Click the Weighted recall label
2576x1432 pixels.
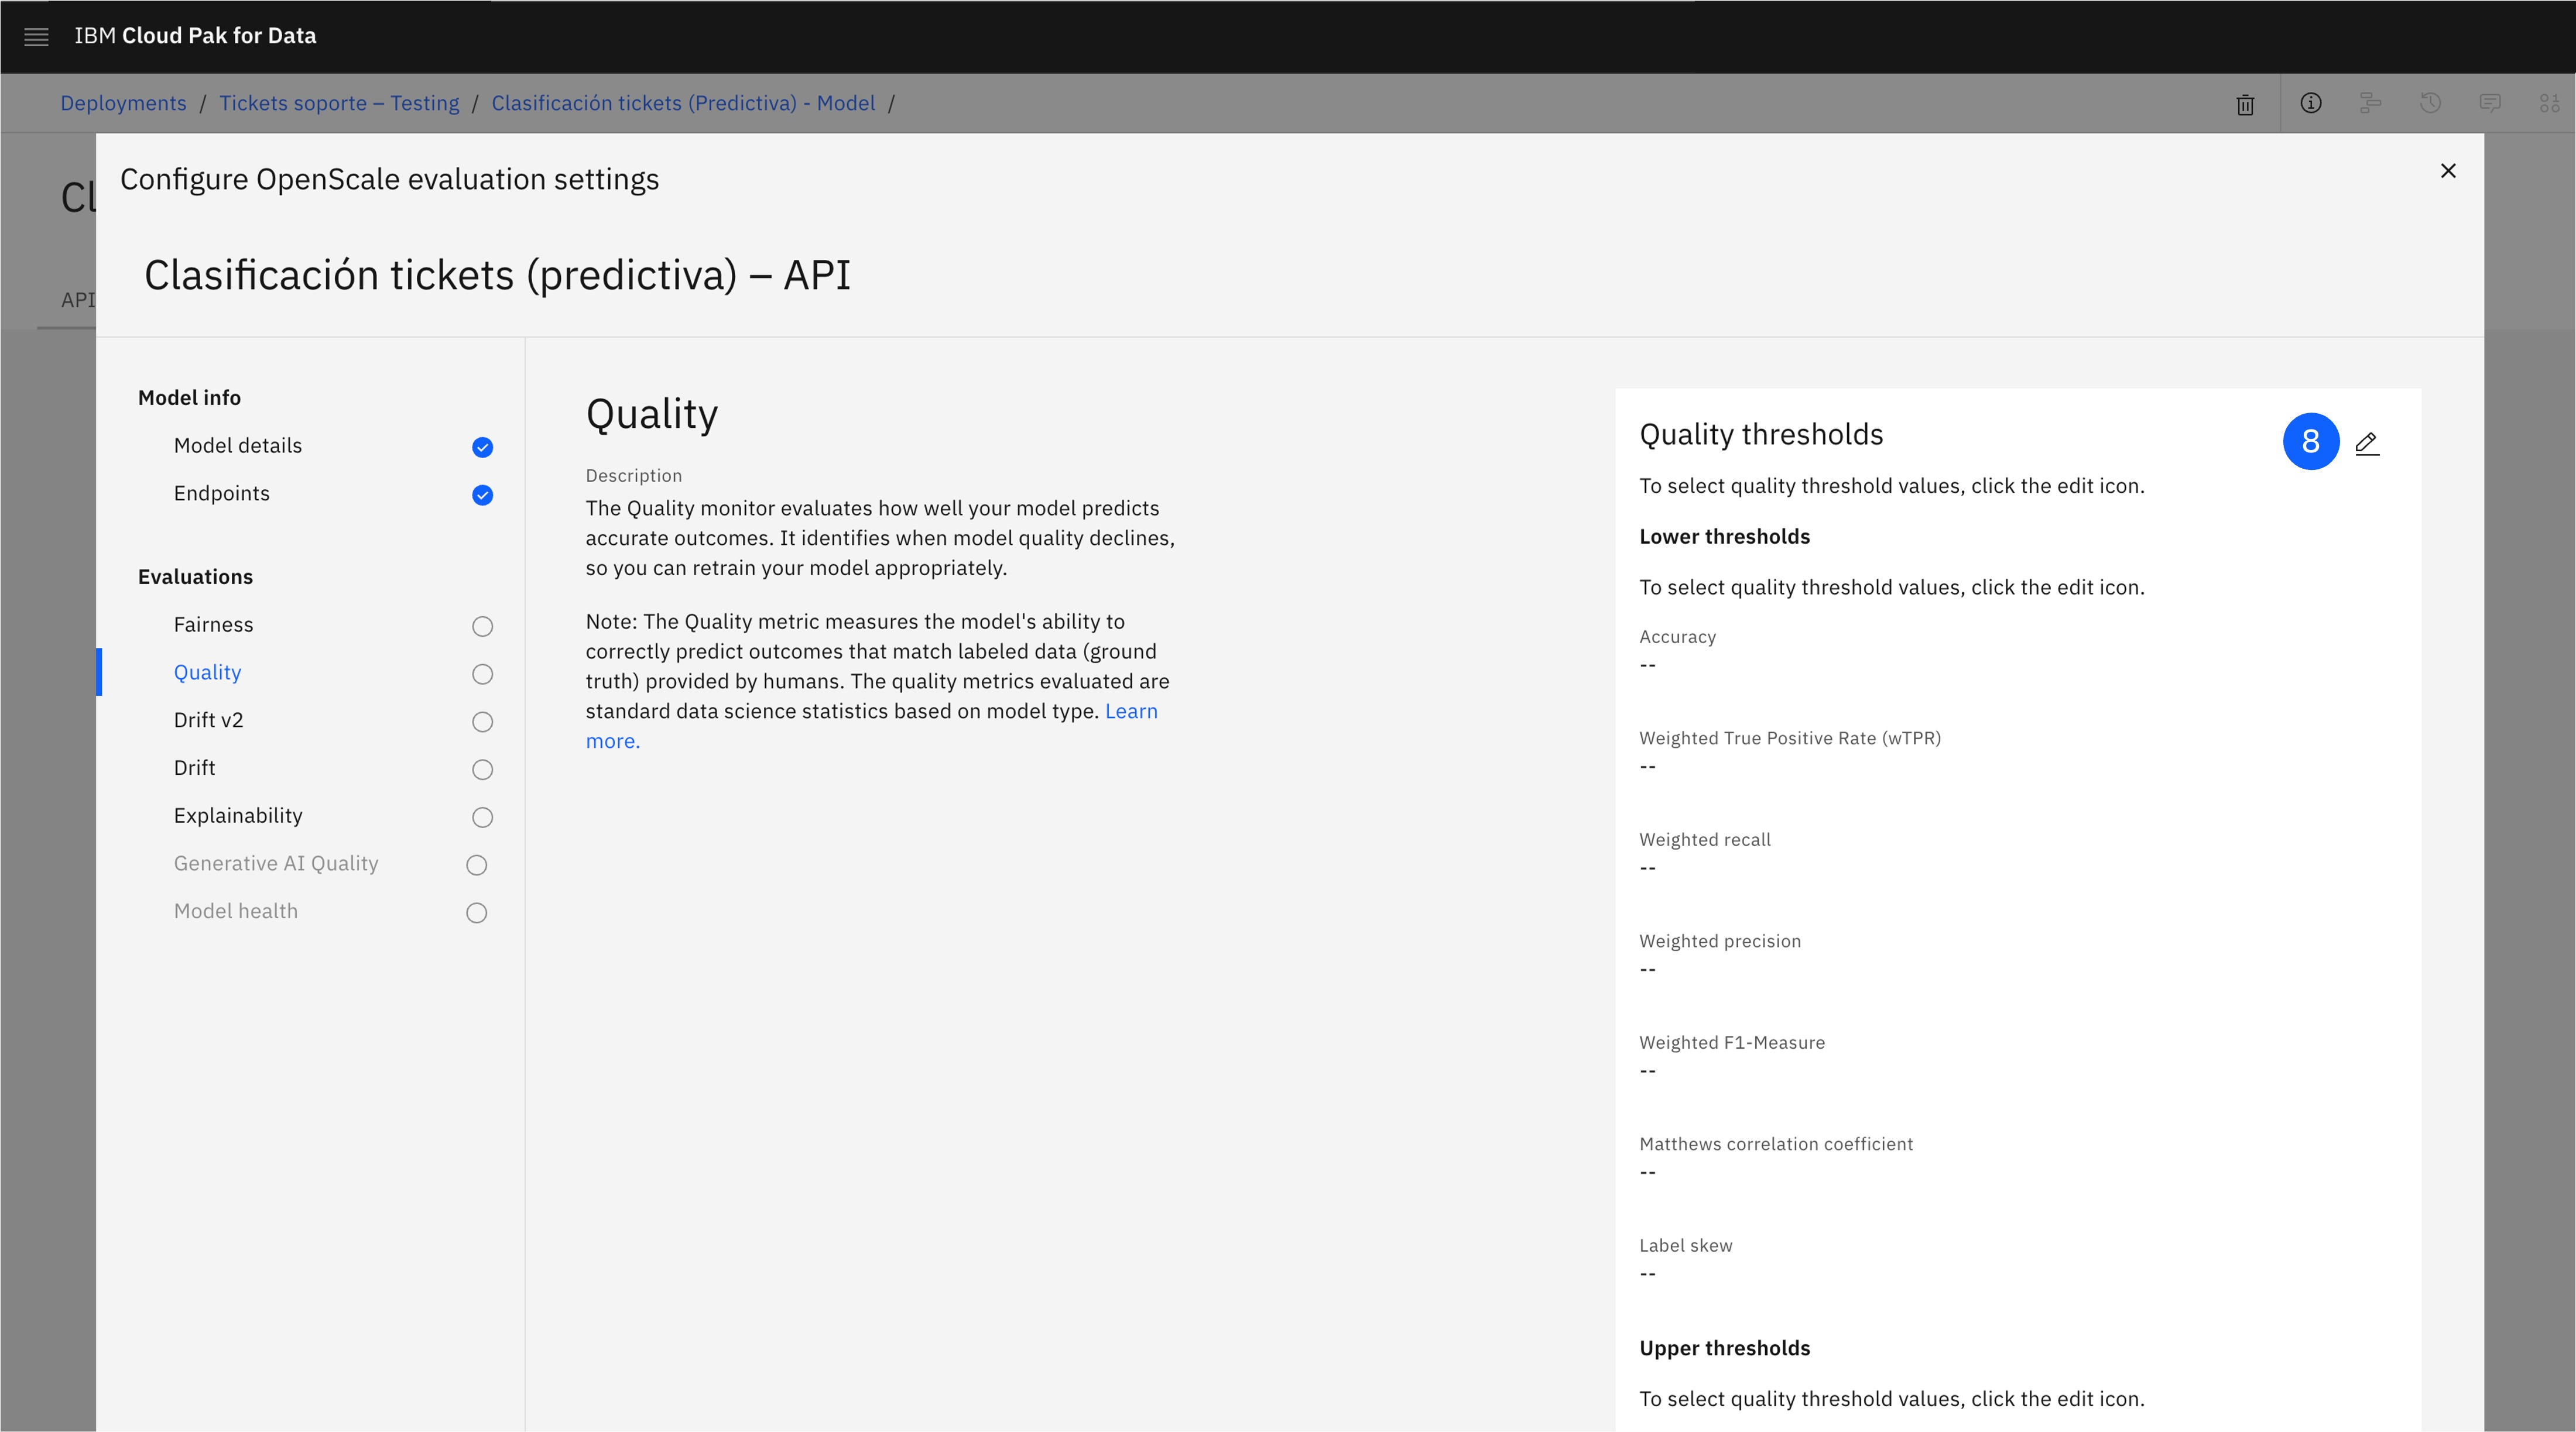pyautogui.click(x=1705, y=840)
